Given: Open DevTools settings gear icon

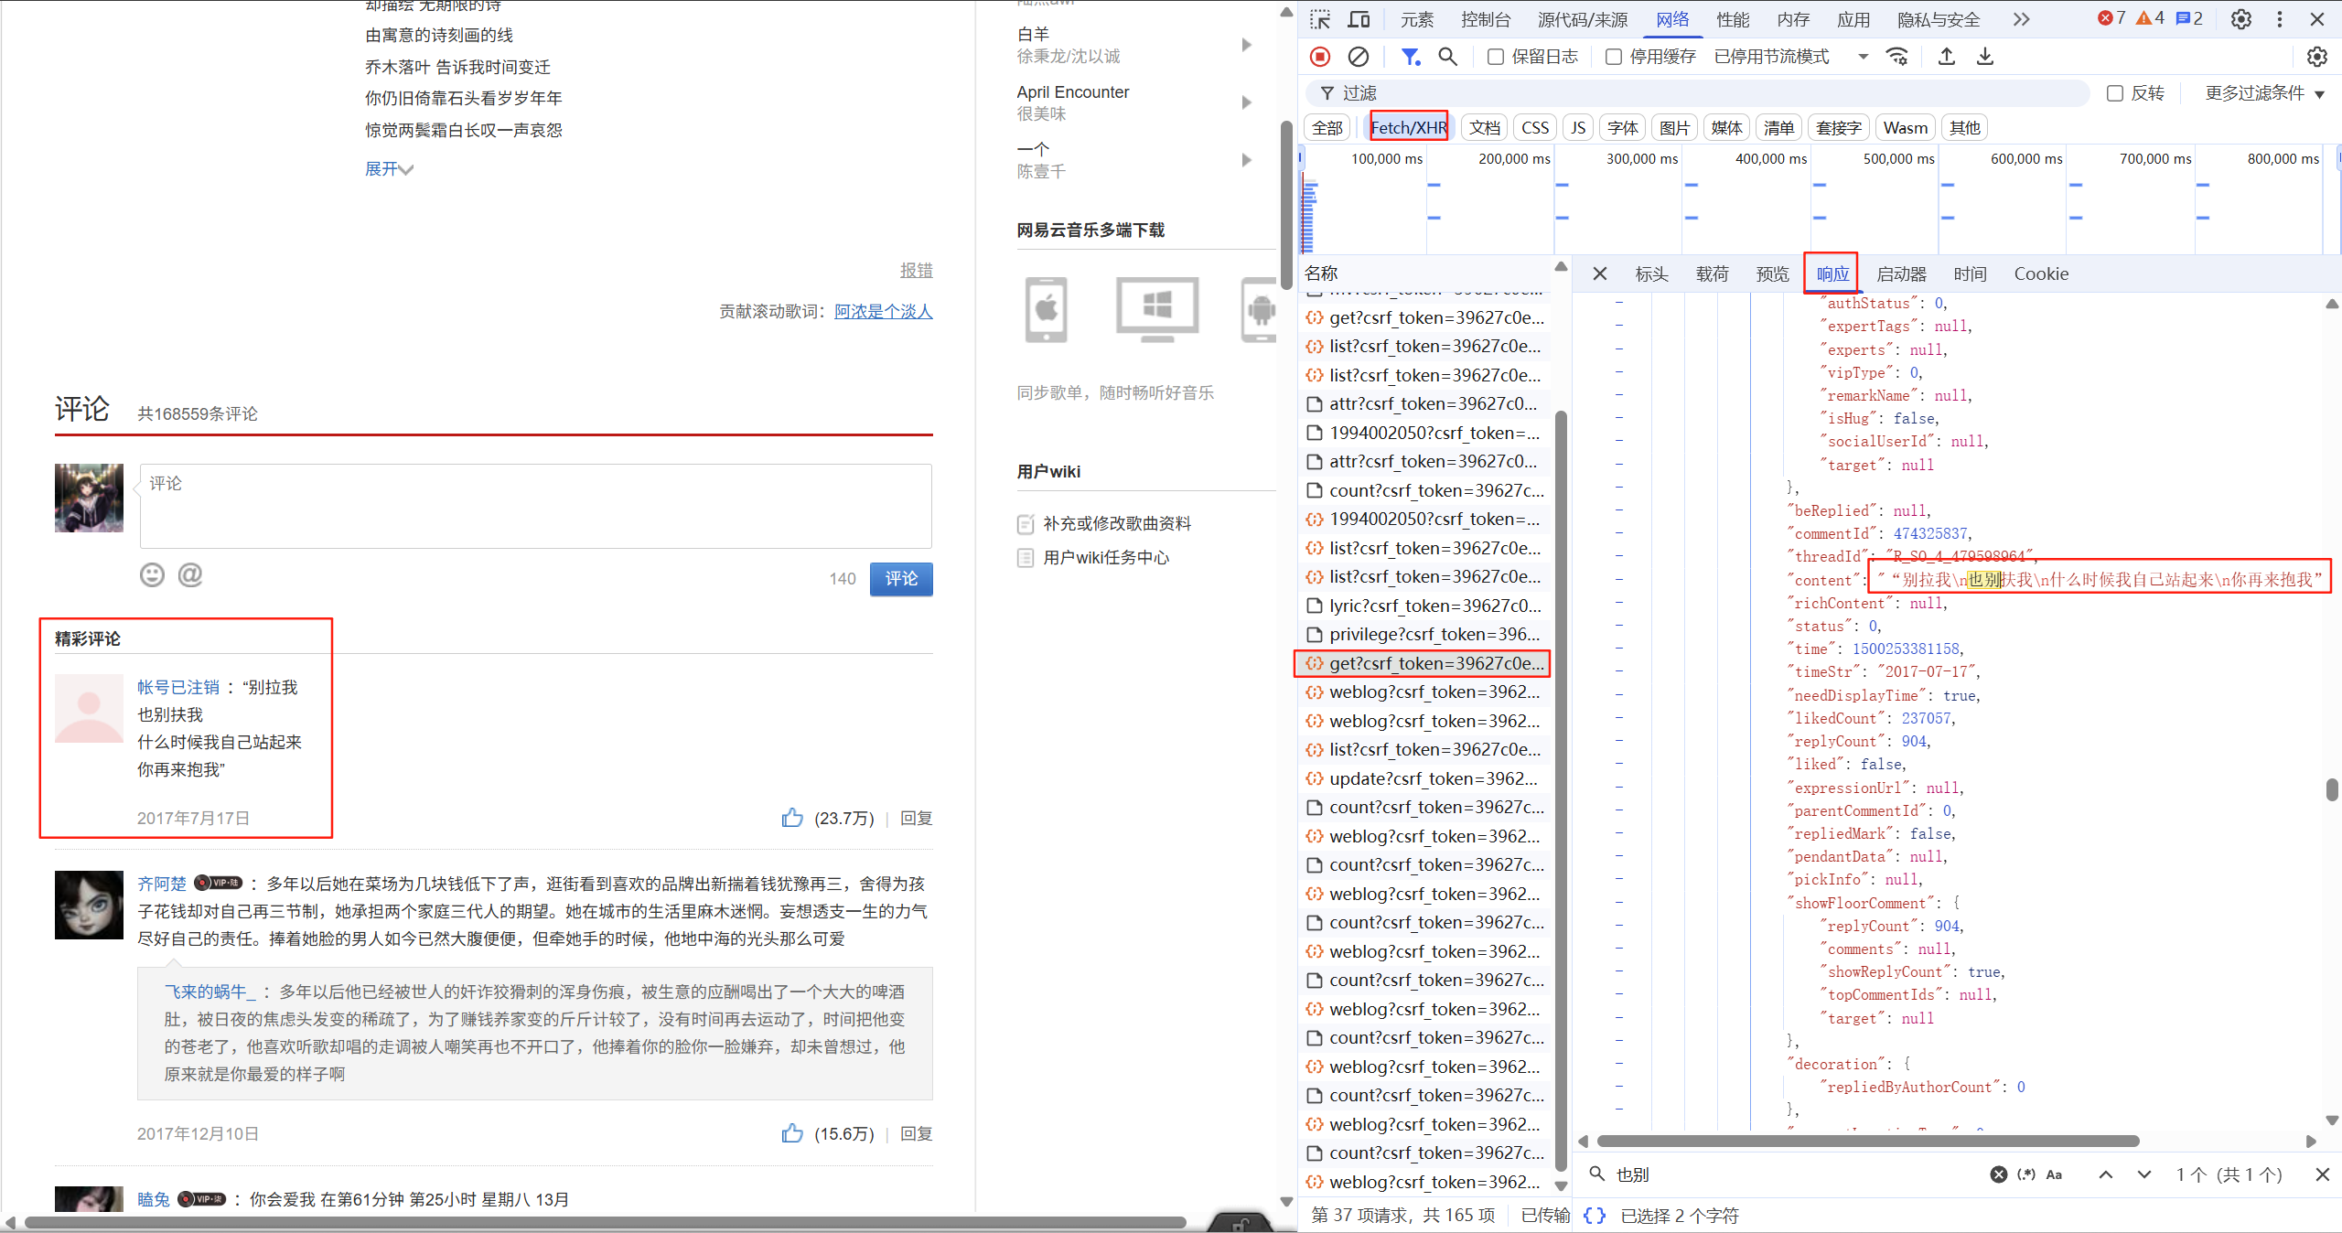Looking at the screenshot, I should click(x=2240, y=19).
